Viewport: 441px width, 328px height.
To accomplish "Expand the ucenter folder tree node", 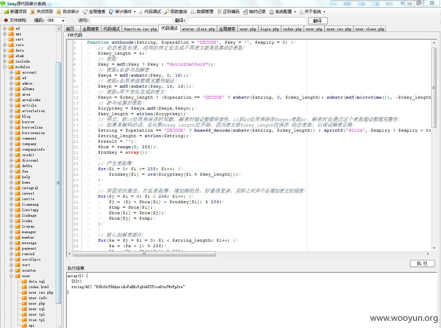I will pyautogui.click(x=11, y=271).
